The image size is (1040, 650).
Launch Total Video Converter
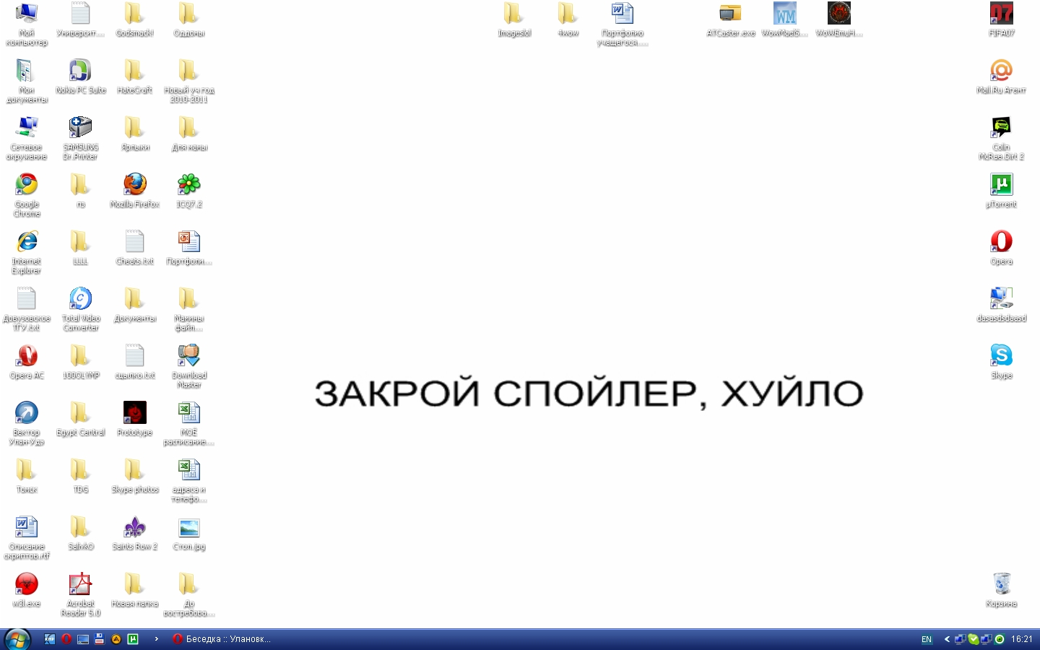80,300
